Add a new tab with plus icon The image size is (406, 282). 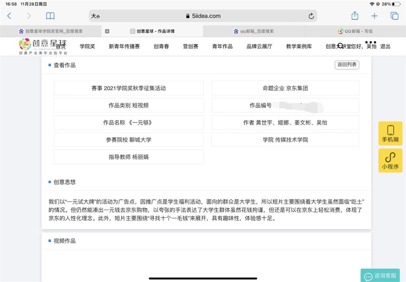click(374, 16)
